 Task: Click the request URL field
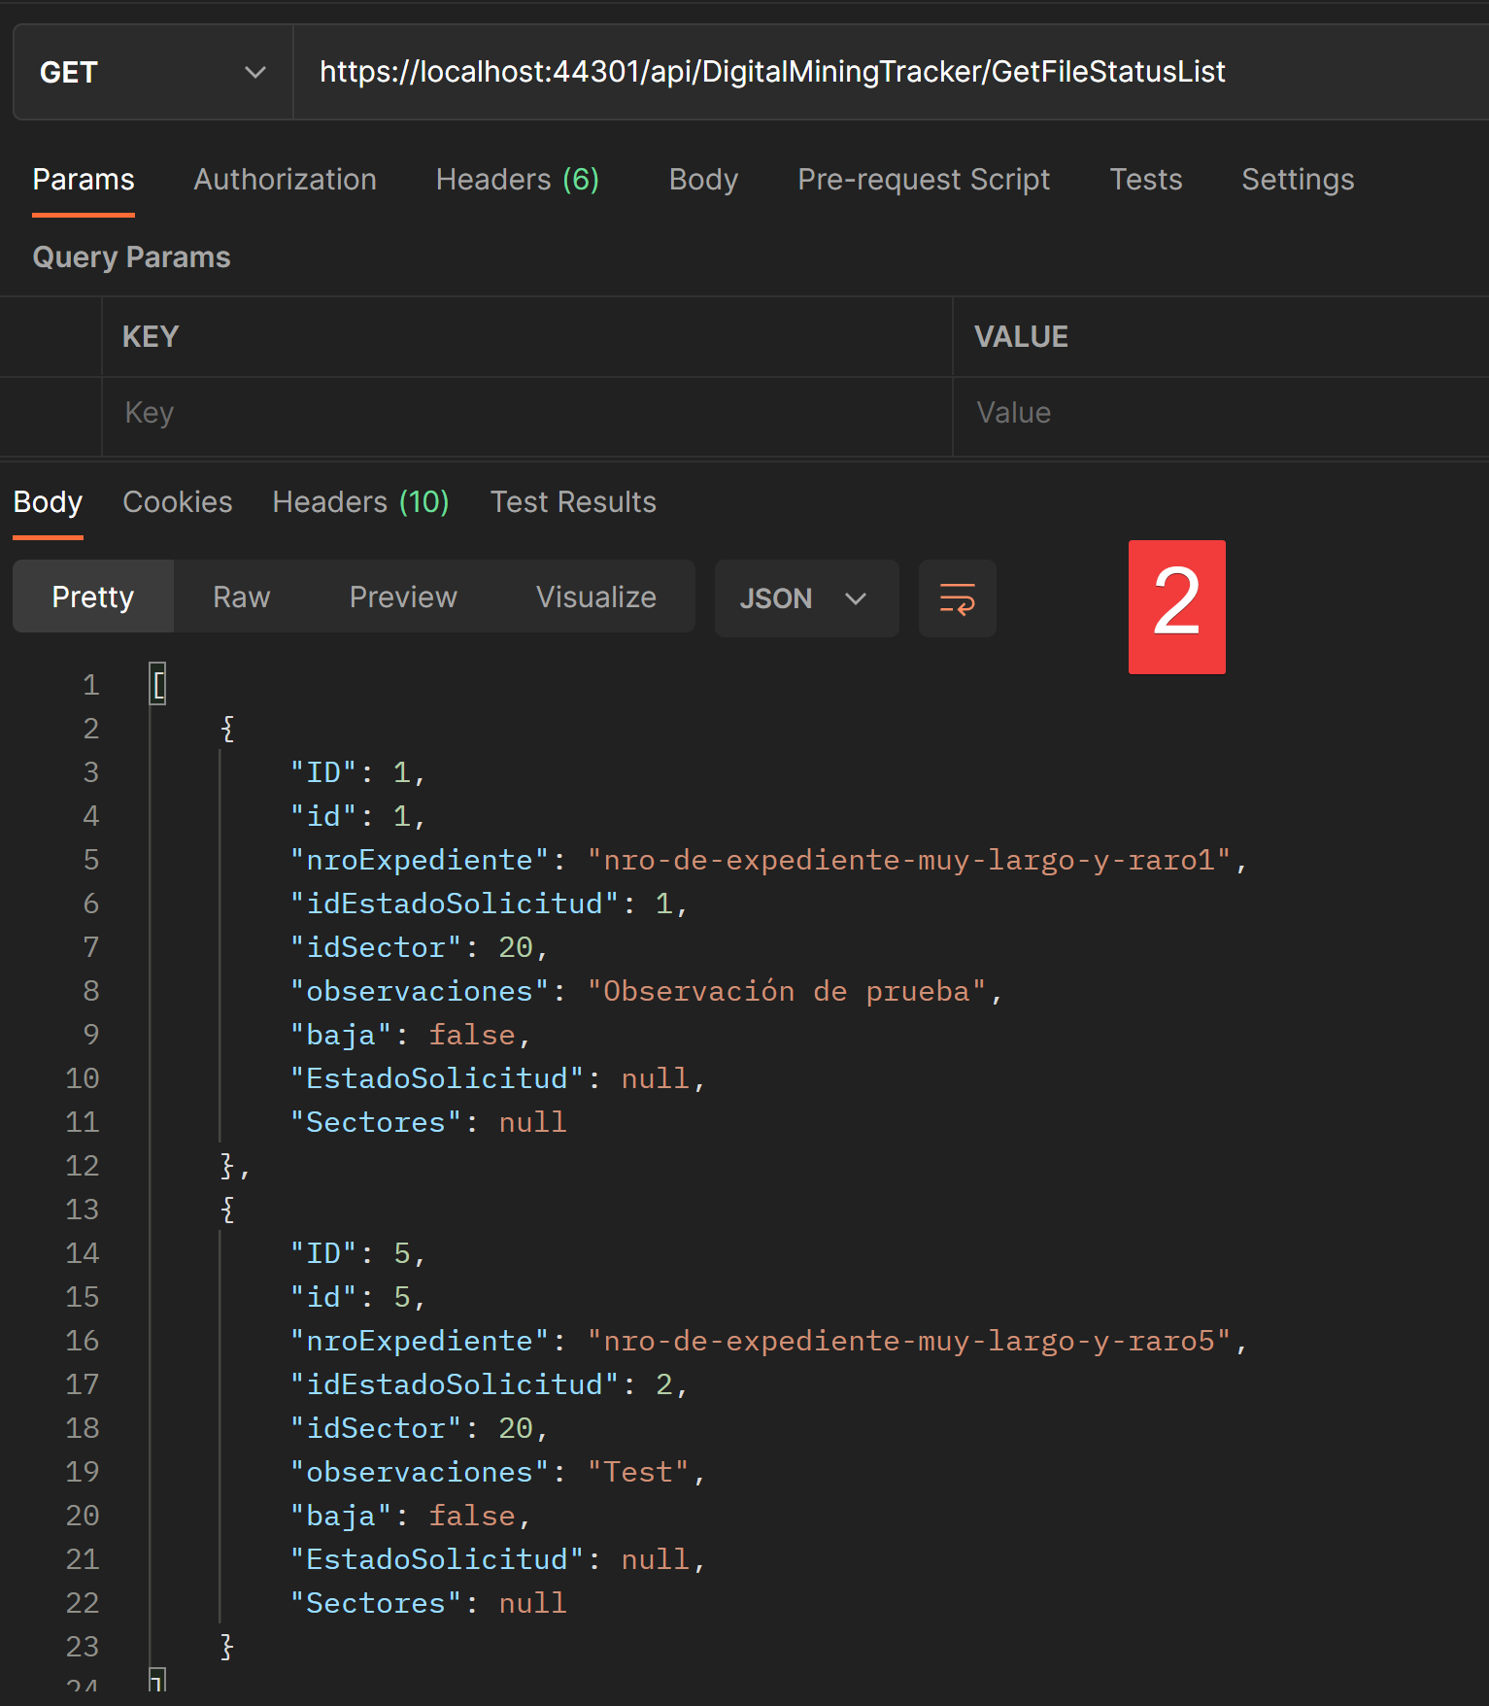pyautogui.click(x=874, y=72)
